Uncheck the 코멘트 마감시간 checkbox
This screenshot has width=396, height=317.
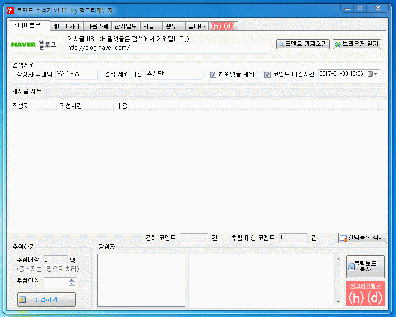point(268,74)
